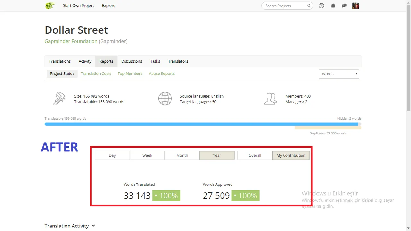Open the Words unit dropdown
411x231 pixels.
(339, 74)
